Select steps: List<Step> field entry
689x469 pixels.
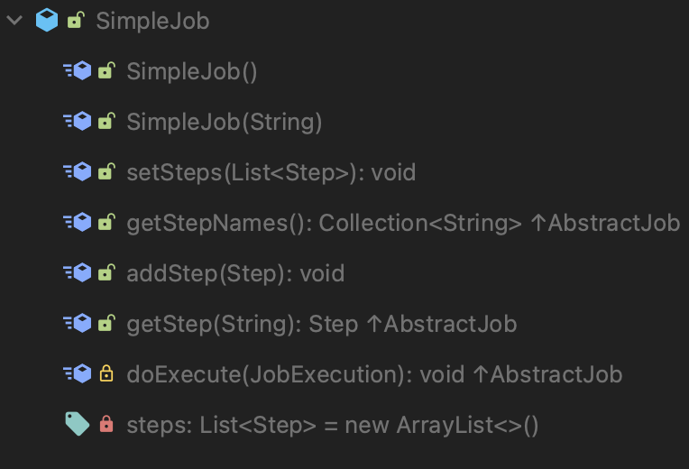(x=332, y=425)
